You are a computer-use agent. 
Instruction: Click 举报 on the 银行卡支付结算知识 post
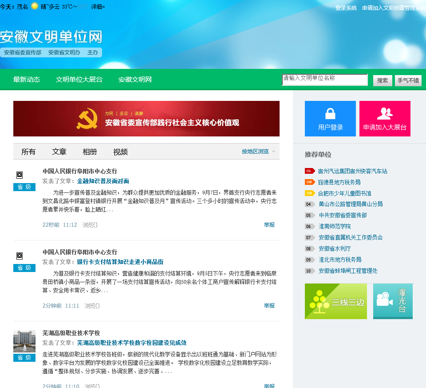click(269, 306)
